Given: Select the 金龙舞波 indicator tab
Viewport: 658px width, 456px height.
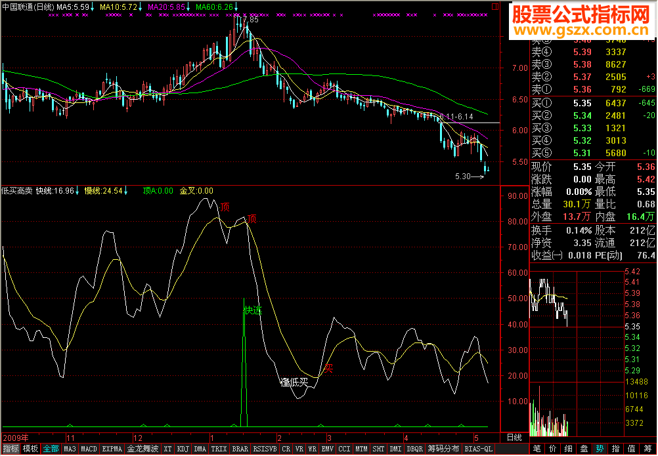Looking at the screenshot, I should tap(143, 449).
